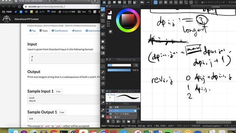
Task: Click the brush size slider
Action: coord(119,65)
